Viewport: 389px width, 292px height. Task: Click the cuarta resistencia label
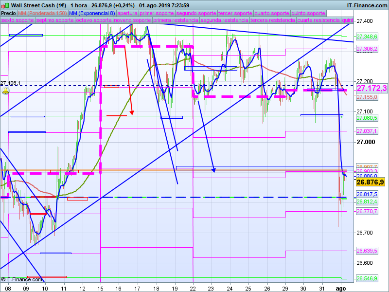[x=318, y=20]
